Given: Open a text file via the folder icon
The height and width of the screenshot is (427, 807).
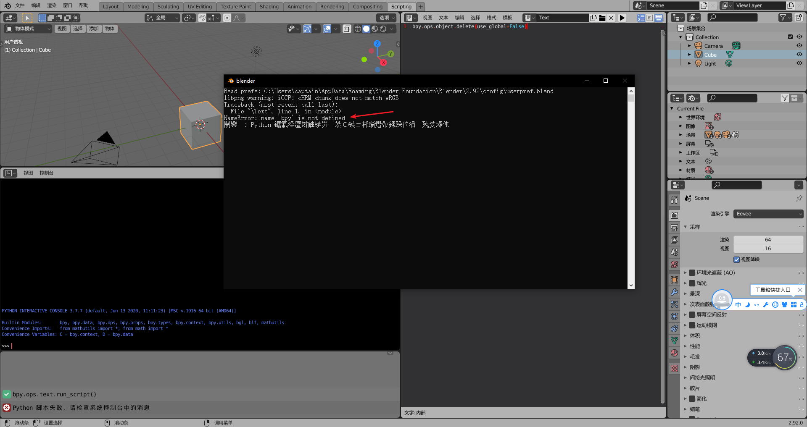Looking at the screenshot, I should click(x=602, y=18).
